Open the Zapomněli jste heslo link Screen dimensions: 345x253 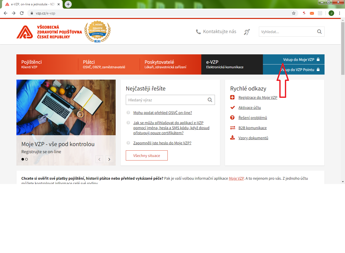pyautogui.click(x=162, y=143)
